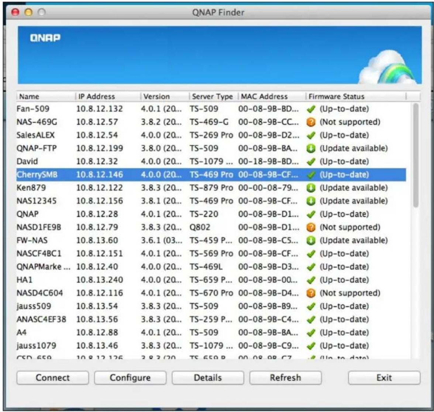434x412 pixels.
Task: Select the Fan-509 server name
Action: pyautogui.click(x=33, y=109)
